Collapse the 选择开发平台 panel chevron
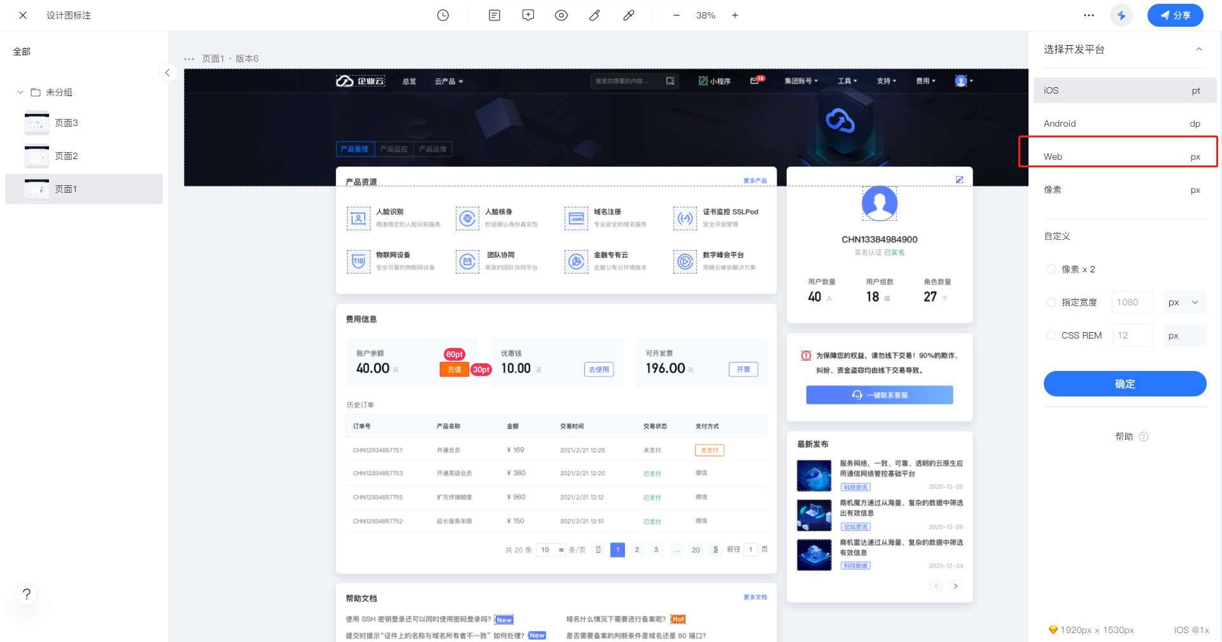 click(x=1199, y=50)
